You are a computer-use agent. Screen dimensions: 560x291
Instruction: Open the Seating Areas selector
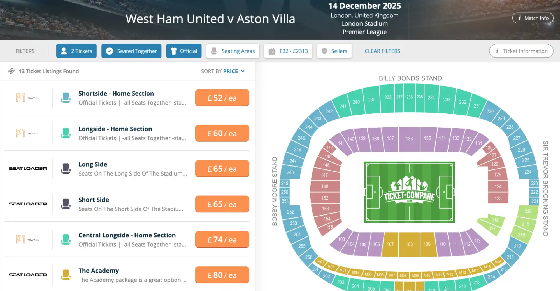(x=233, y=51)
